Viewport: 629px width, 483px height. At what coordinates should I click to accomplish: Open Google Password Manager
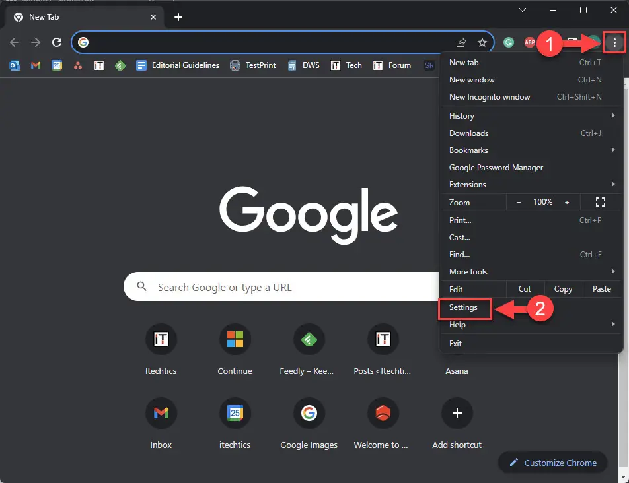coord(532,168)
